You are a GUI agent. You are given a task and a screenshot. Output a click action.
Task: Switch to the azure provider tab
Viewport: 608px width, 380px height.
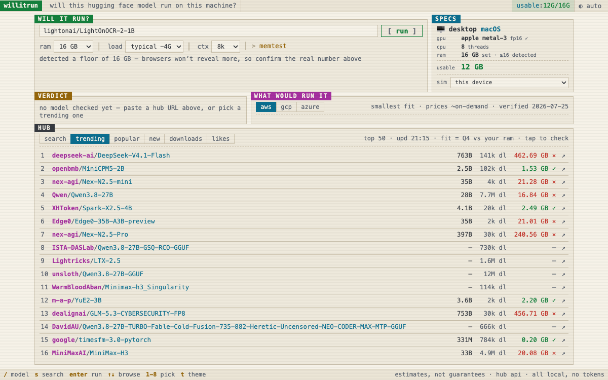point(310,107)
